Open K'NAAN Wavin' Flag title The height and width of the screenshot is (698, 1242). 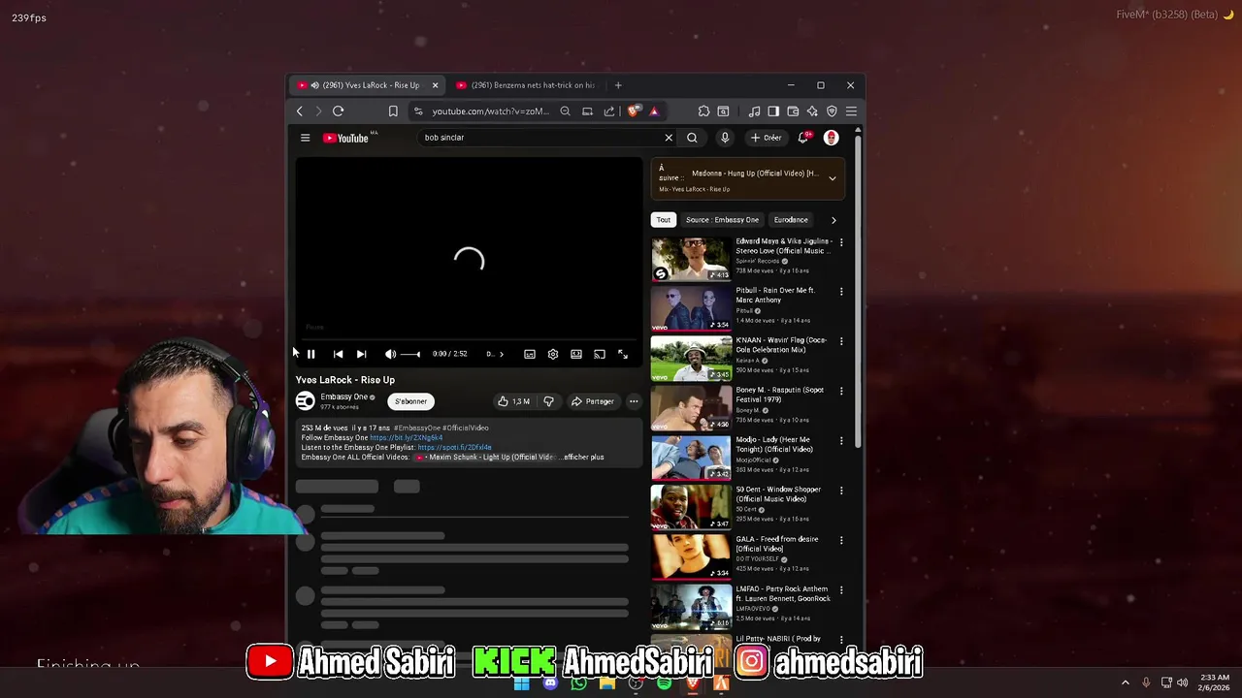point(781,345)
